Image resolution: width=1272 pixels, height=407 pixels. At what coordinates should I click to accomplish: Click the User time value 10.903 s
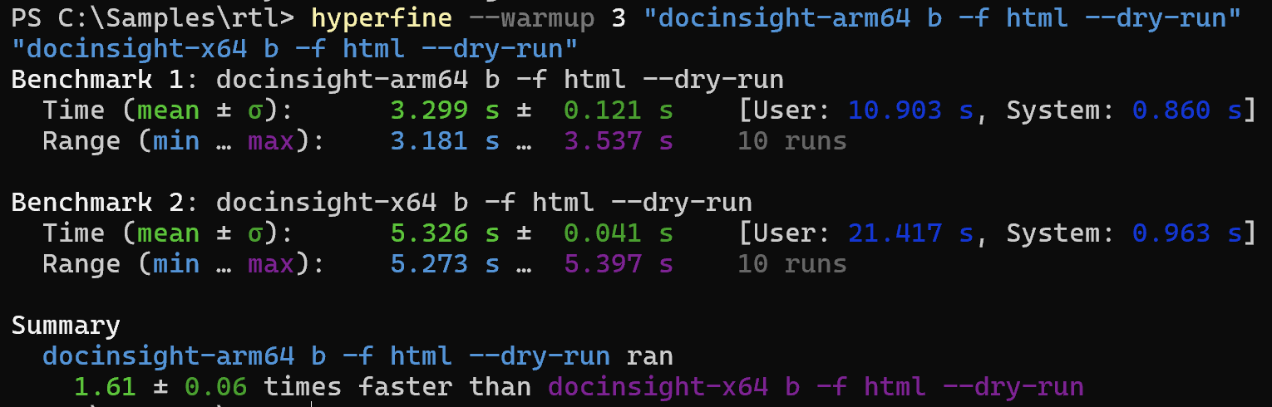click(x=910, y=111)
